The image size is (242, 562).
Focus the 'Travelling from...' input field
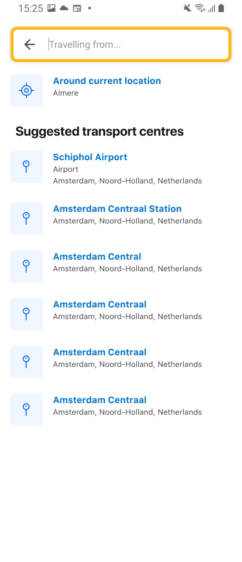click(136, 45)
